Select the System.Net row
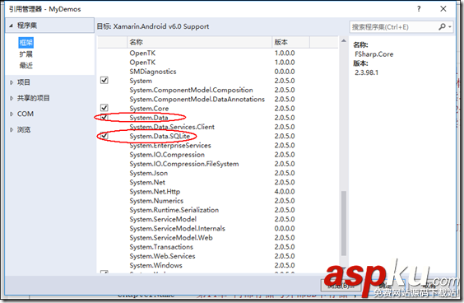The image size is (464, 303). 218,182
